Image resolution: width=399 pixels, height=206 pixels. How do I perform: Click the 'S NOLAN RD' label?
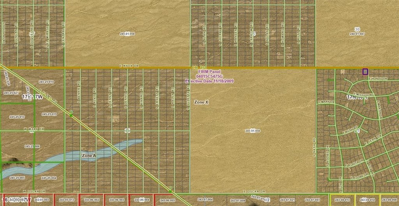pyautogui.click(x=267, y=35)
